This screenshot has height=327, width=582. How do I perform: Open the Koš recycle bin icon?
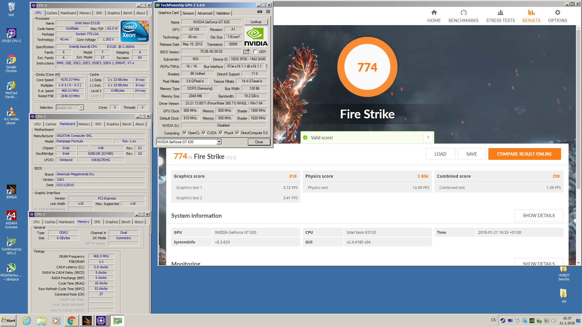click(x=11, y=9)
